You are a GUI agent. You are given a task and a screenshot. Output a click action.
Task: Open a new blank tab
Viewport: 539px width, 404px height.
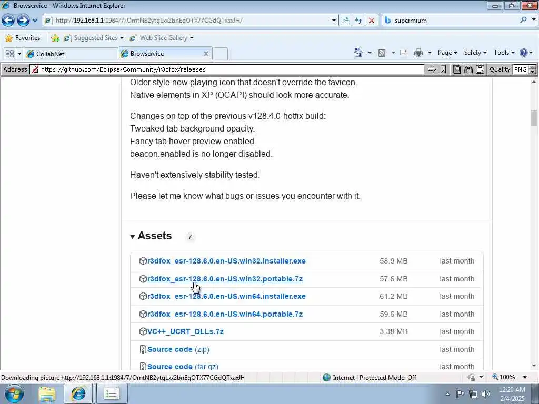(220, 54)
